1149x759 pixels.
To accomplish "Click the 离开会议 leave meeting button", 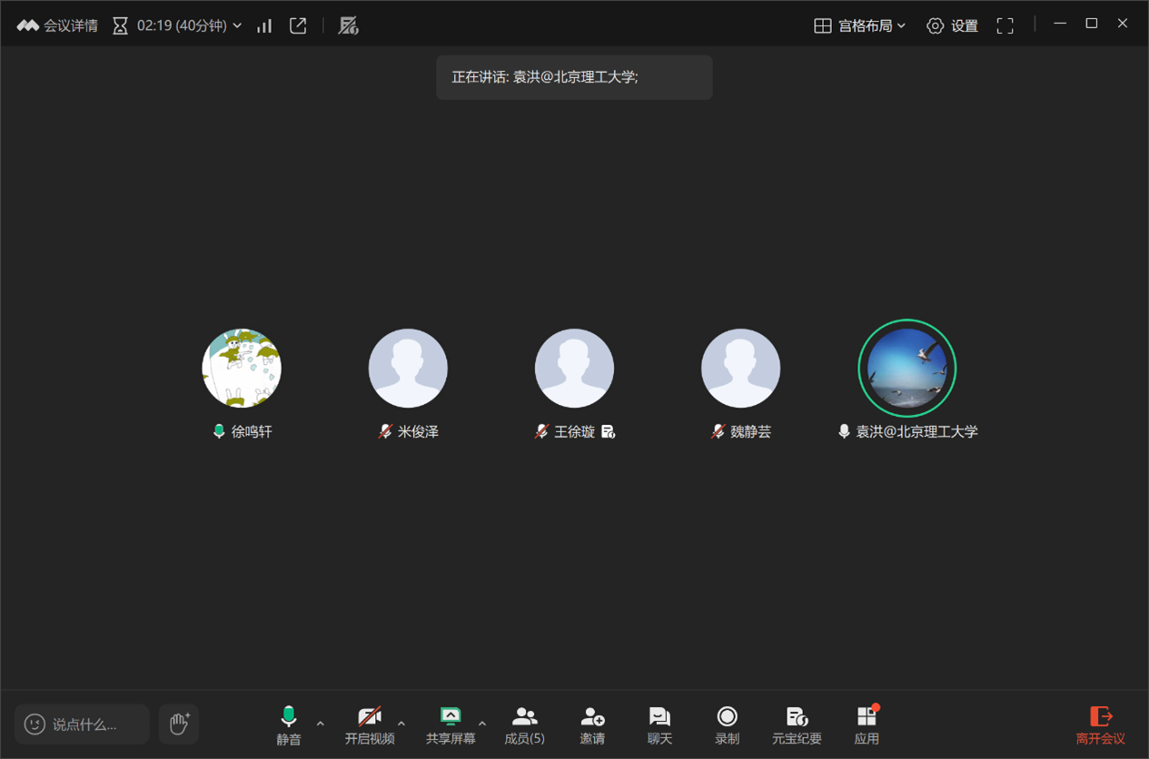I will pos(1100,725).
